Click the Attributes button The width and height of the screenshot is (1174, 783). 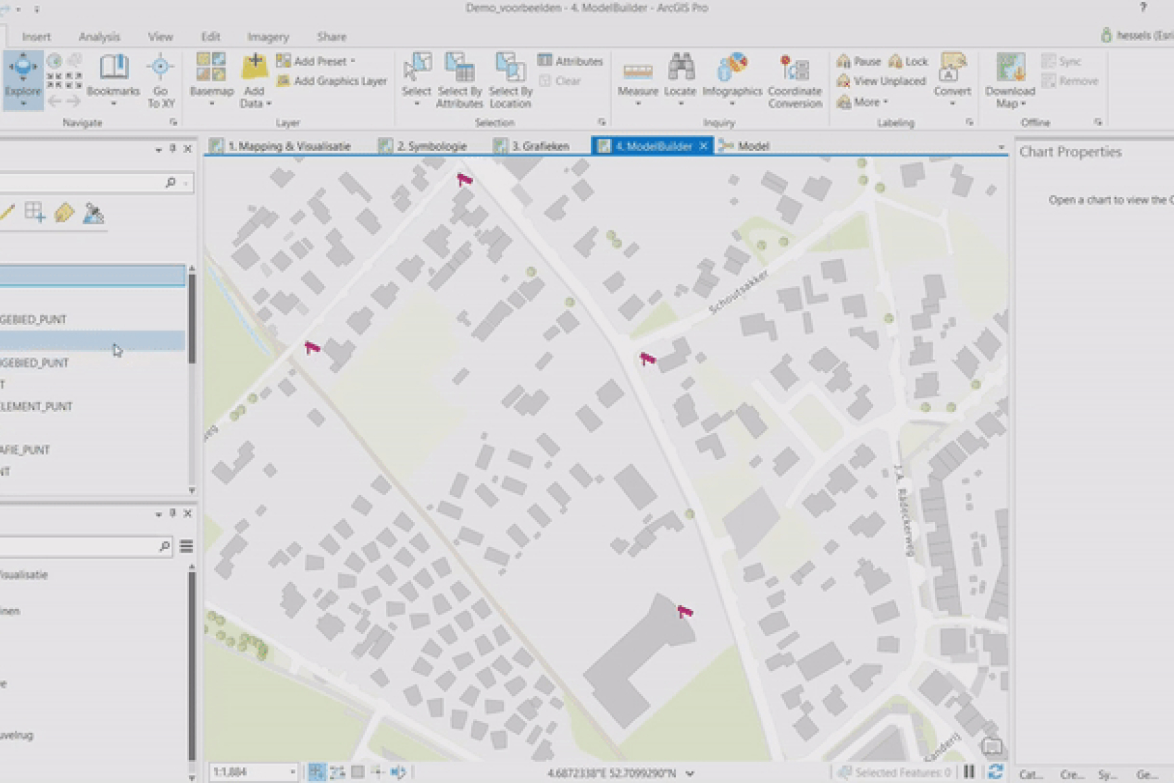coord(570,61)
